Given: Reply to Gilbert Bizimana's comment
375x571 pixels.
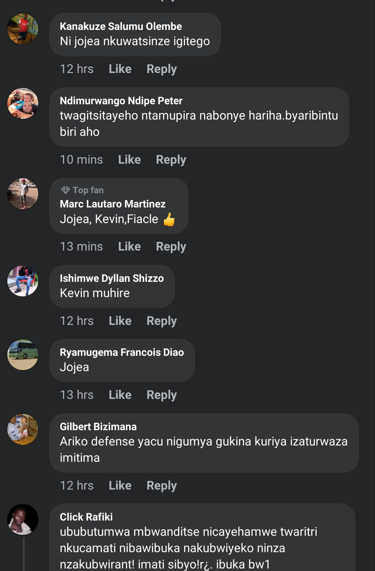Looking at the screenshot, I should pos(161,486).
